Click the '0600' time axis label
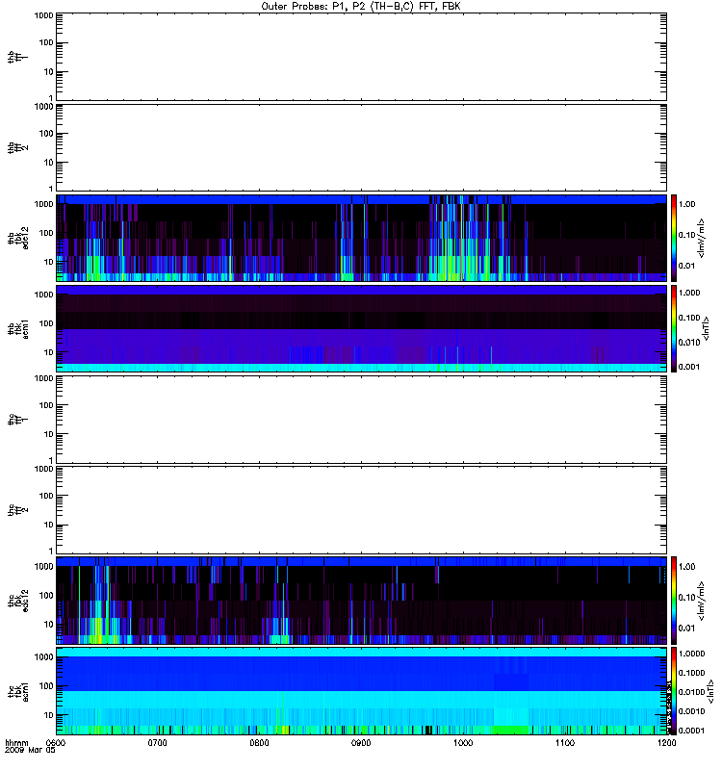This screenshot has height=770, width=722. coord(55,742)
